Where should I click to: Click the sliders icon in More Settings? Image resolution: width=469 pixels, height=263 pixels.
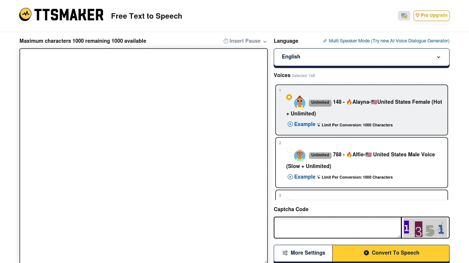(x=285, y=253)
